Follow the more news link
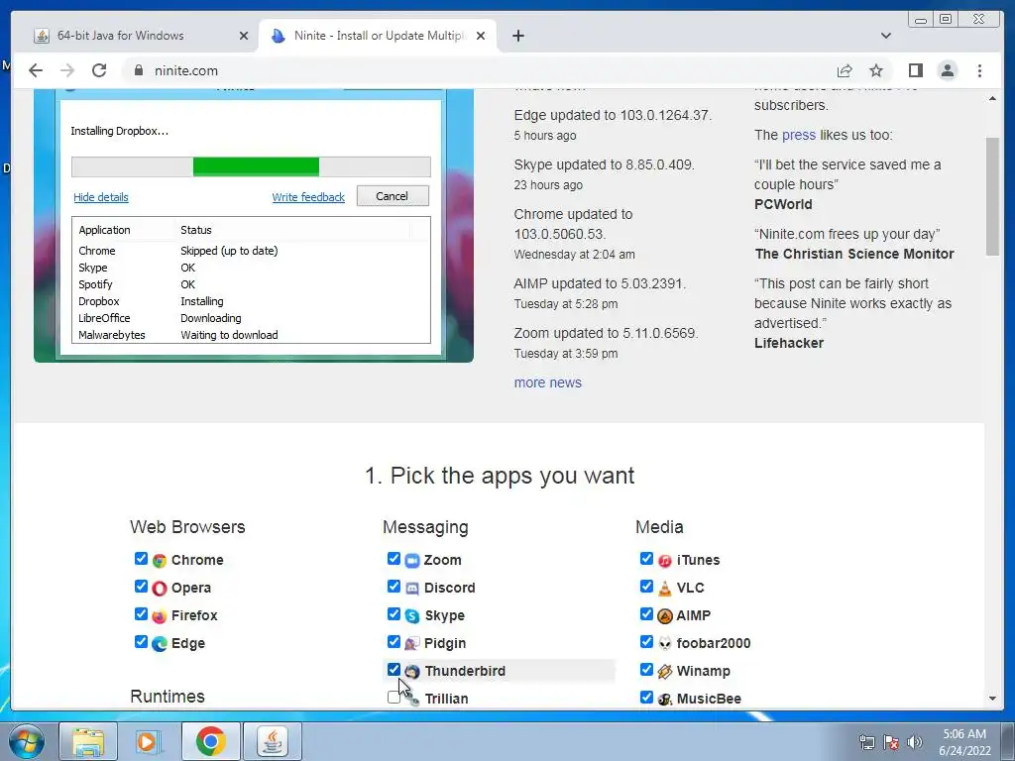The width and height of the screenshot is (1015, 761). tap(547, 382)
